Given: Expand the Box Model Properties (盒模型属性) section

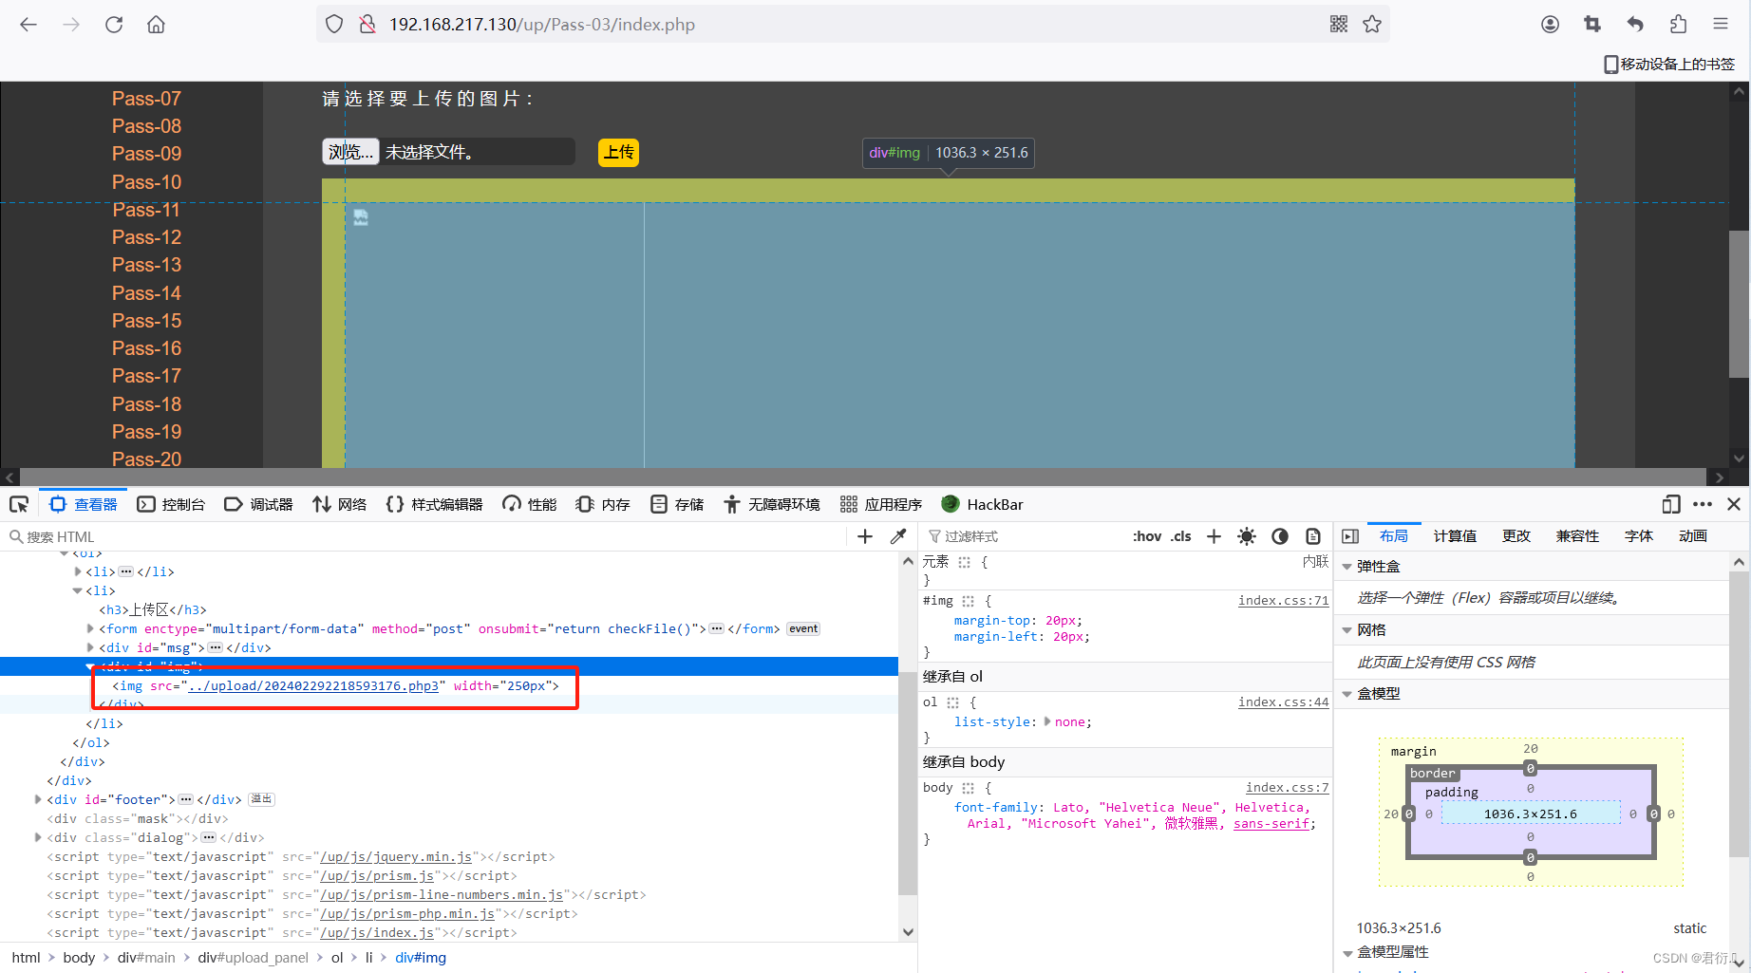Looking at the screenshot, I should coord(1346,952).
